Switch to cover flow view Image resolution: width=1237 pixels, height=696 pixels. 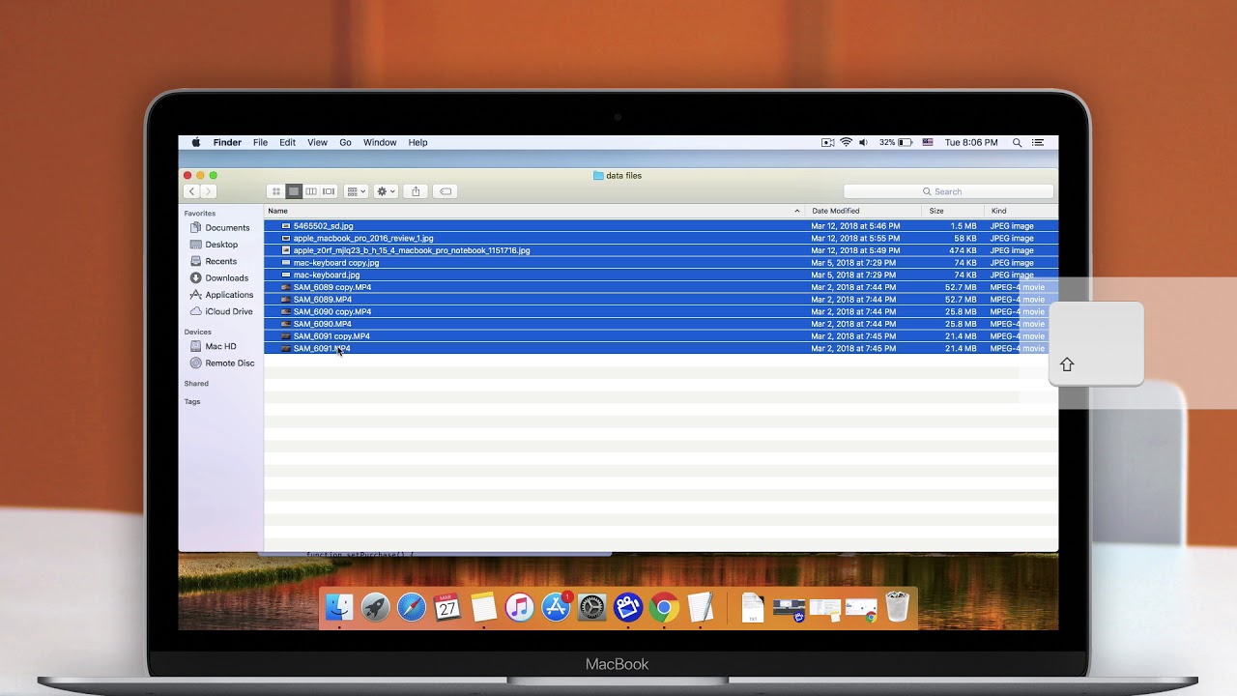tap(329, 191)
